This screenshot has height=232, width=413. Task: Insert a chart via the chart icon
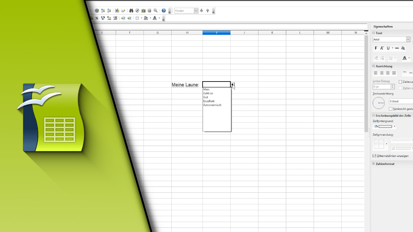tap(117, 11)
